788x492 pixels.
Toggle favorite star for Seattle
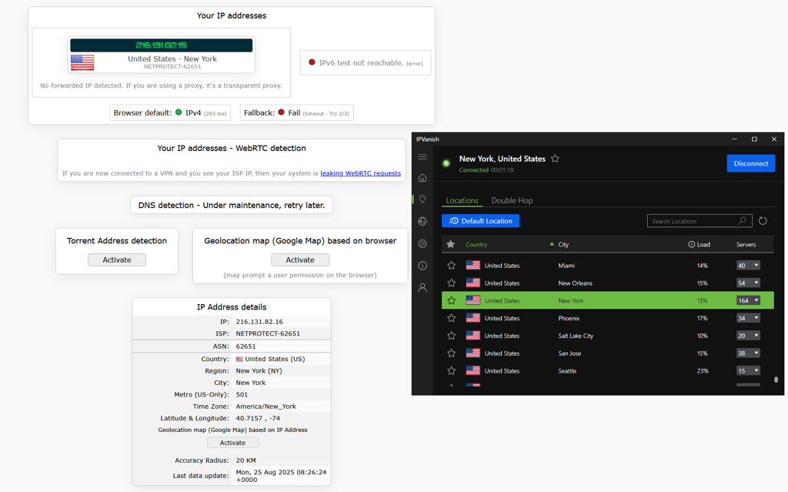coord(451,371)
